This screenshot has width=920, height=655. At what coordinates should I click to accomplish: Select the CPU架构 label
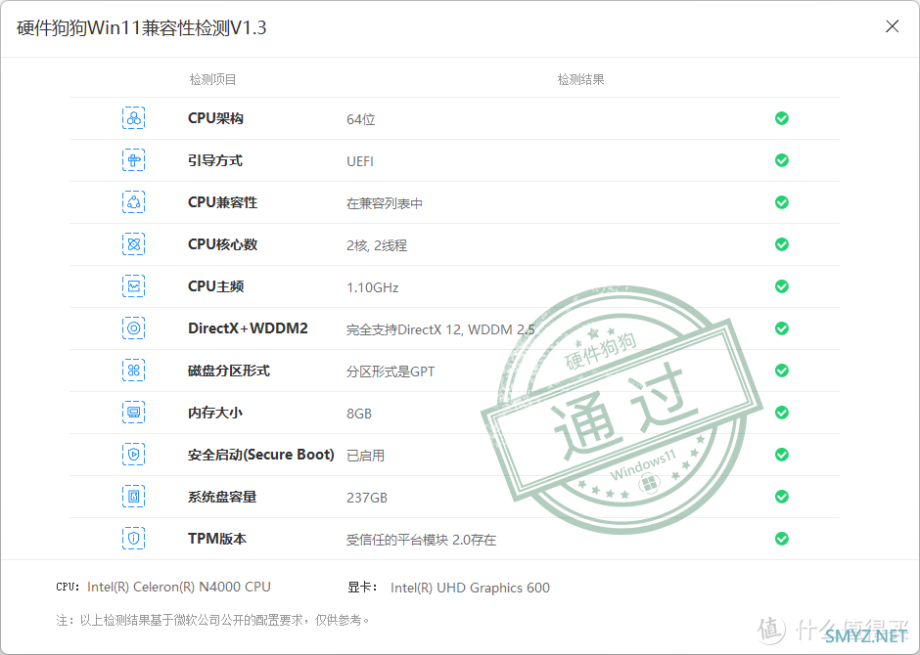[215, 118]
